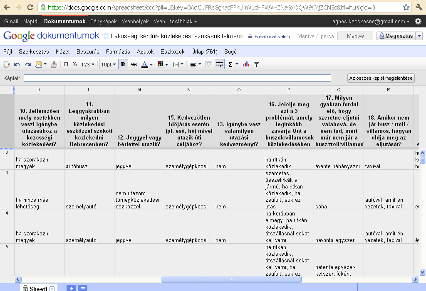
Task: Open the clipboard paste options arrow
Action: [45, 64]
